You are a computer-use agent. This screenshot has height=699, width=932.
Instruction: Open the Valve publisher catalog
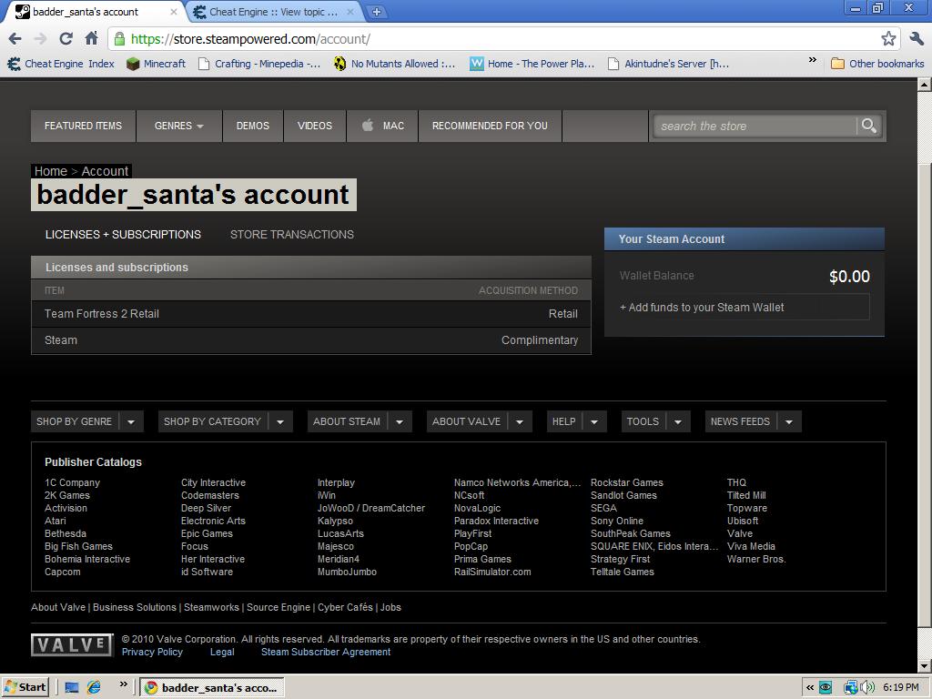[739, 533]
